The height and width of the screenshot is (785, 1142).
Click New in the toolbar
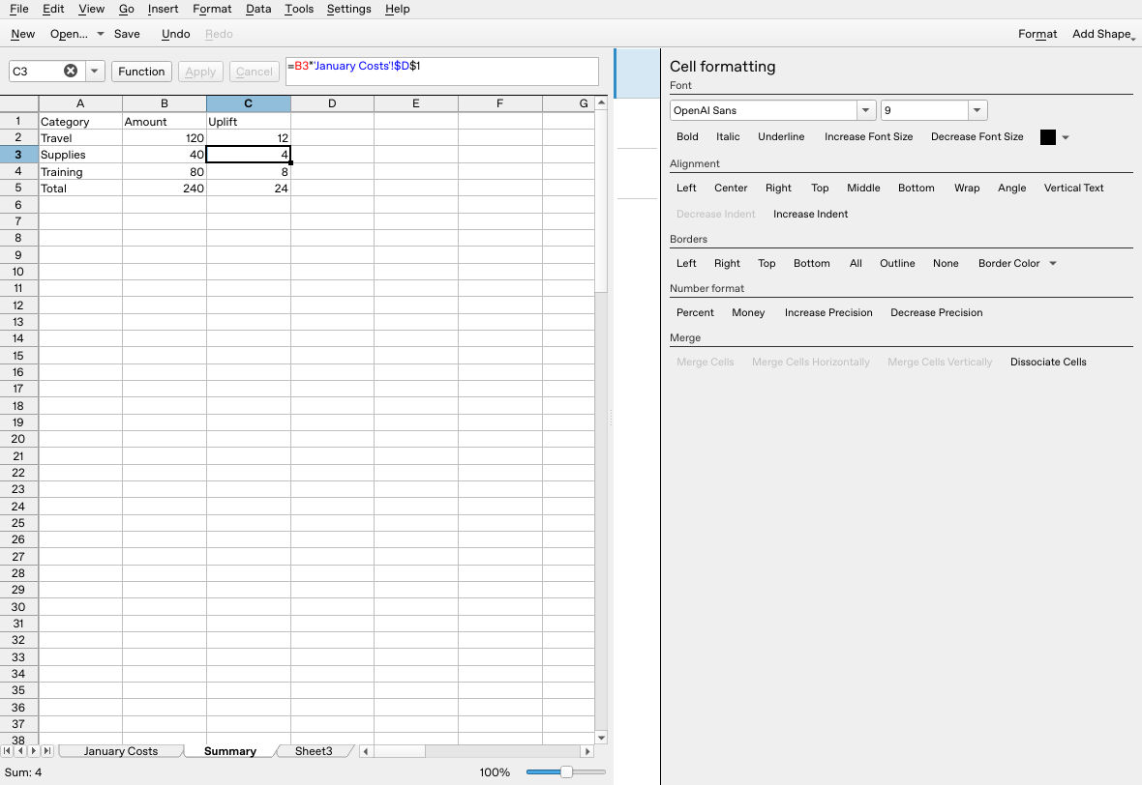click(22, 34)
